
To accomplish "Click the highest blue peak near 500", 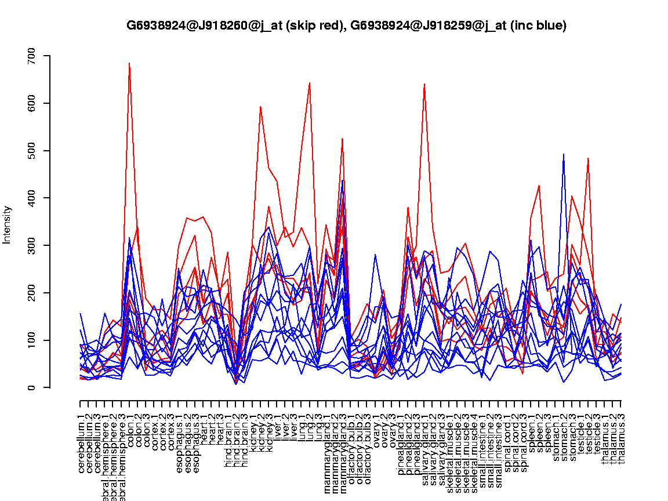I will [563, 155].
